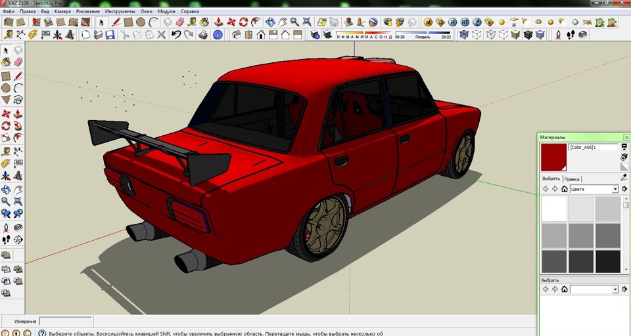Go to home materials in upper pane
This screenshot has height=336, width=631.
[564, 189]
